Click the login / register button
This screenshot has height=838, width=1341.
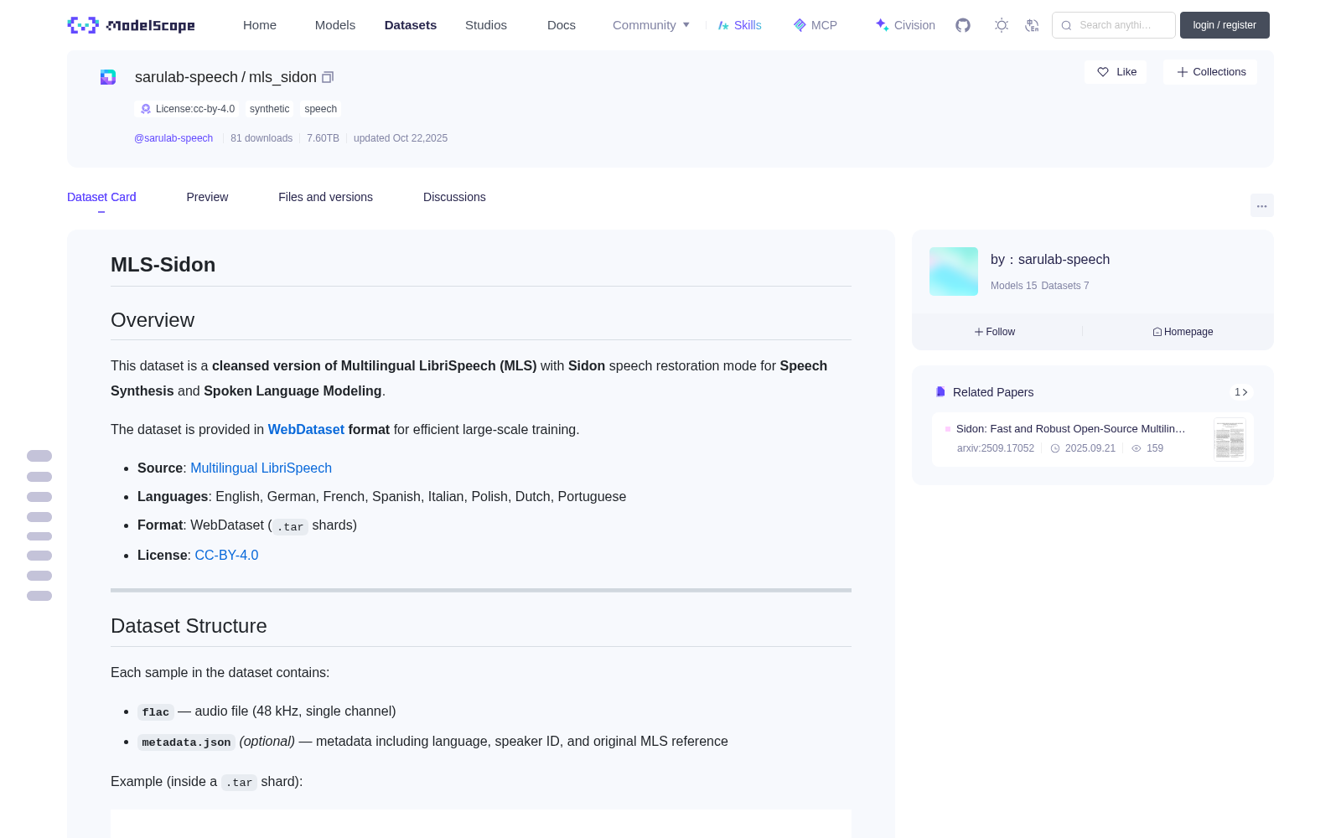pos(1225,25)
